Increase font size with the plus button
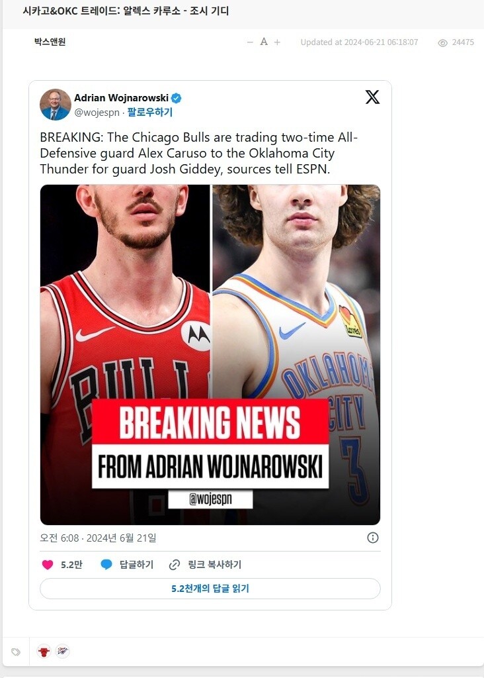484x678 pixels. [x=277, y=42]
